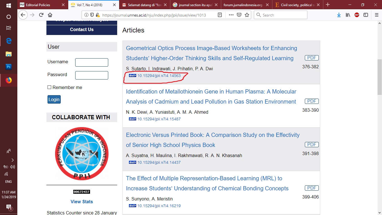Image resolution: width=382 pixels, height=215 pixels.
Task: Show the Library bookmarks icon
Action: (x=348, y=15)
